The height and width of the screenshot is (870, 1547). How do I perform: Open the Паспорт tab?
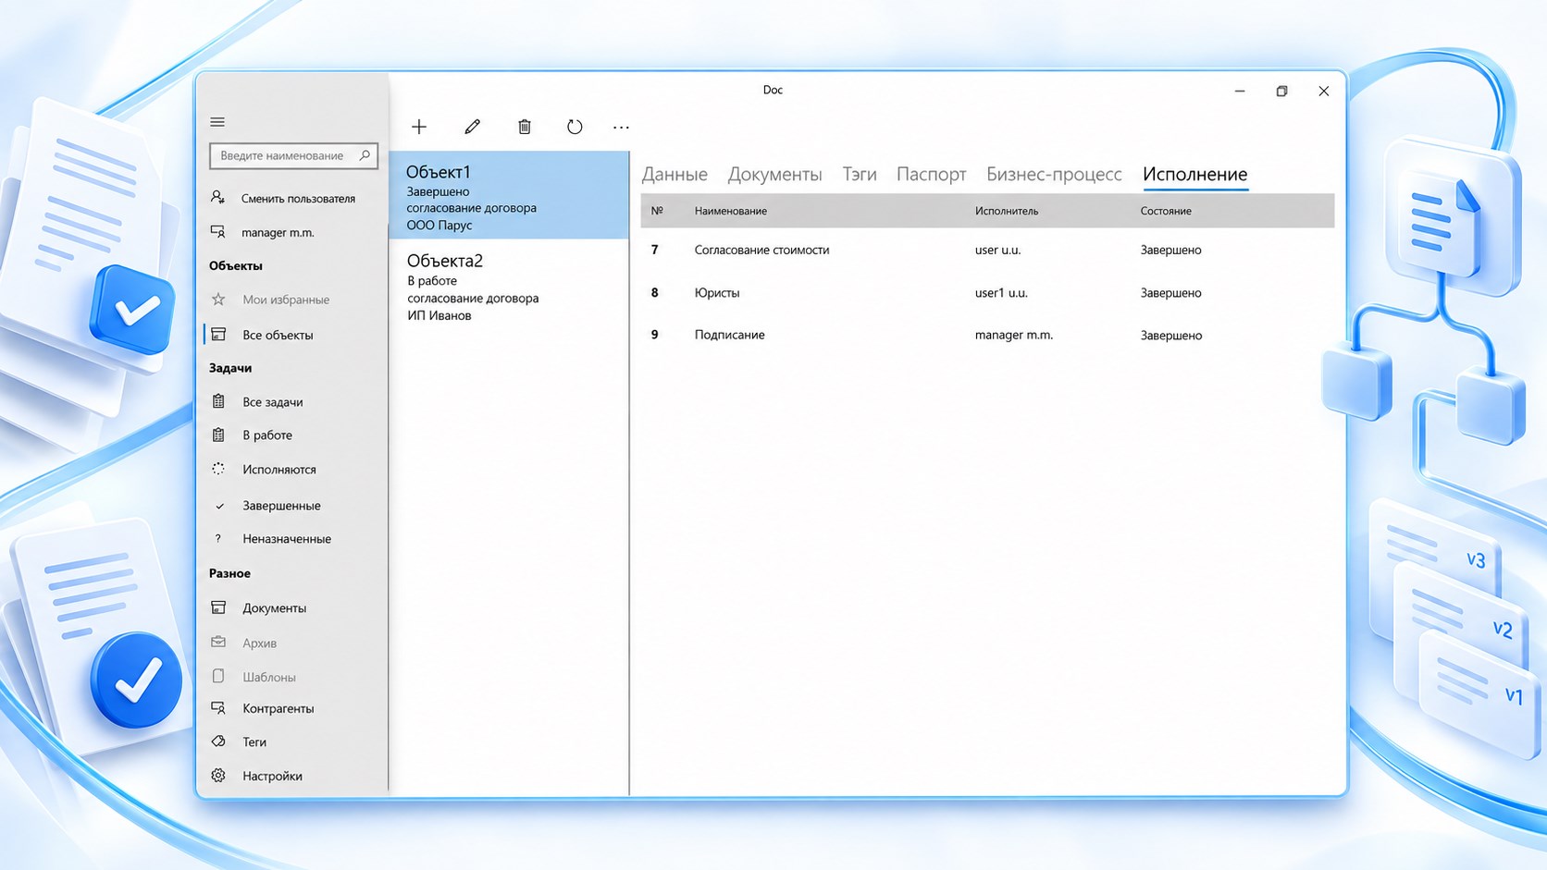(931, 174)
